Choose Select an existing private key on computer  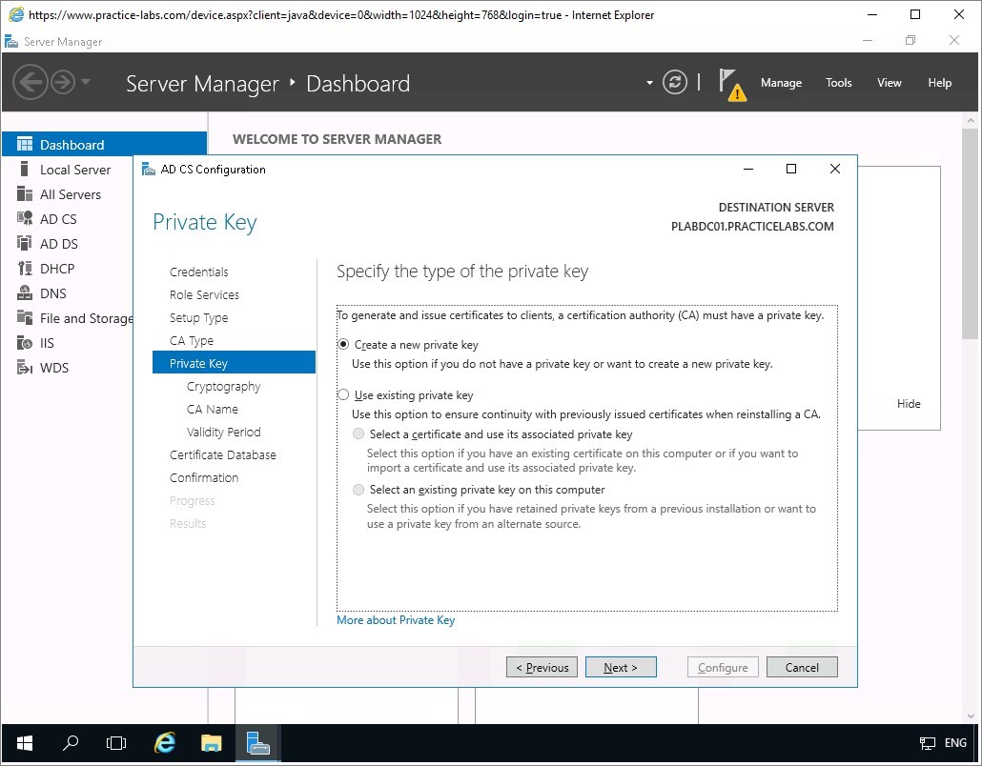coord(358,490)
